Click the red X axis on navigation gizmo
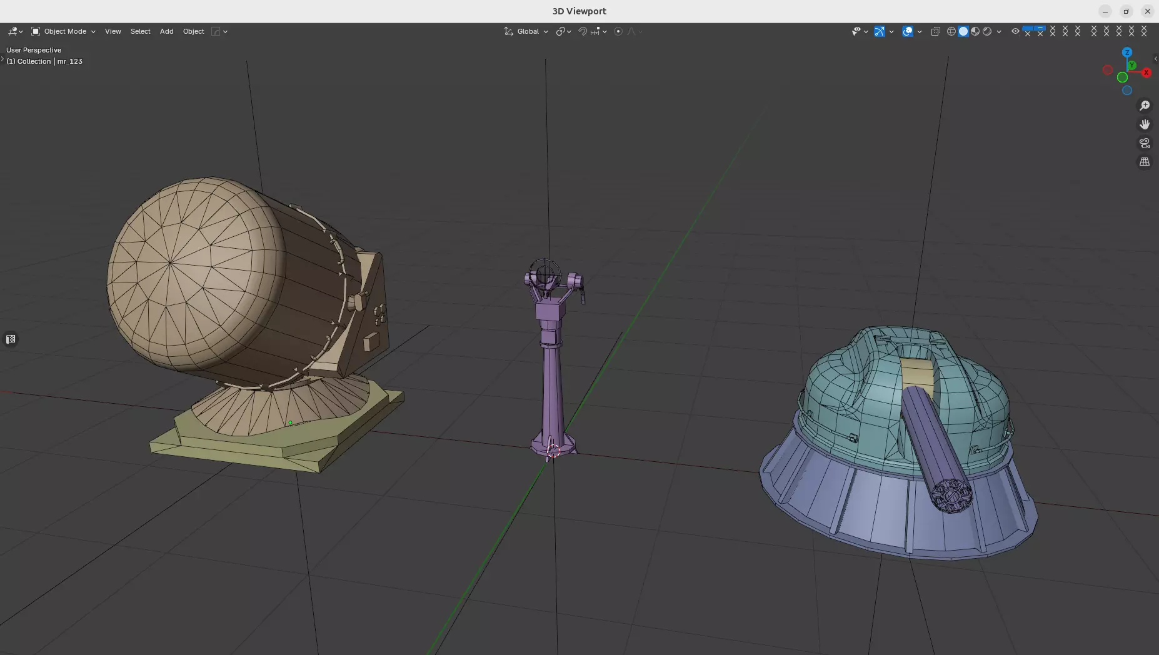1159x655 pixels. tap(1146, 72)
